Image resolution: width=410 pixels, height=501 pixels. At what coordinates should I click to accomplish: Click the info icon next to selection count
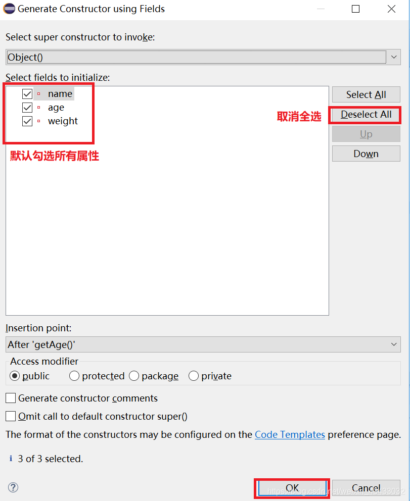tap(11, 459)
